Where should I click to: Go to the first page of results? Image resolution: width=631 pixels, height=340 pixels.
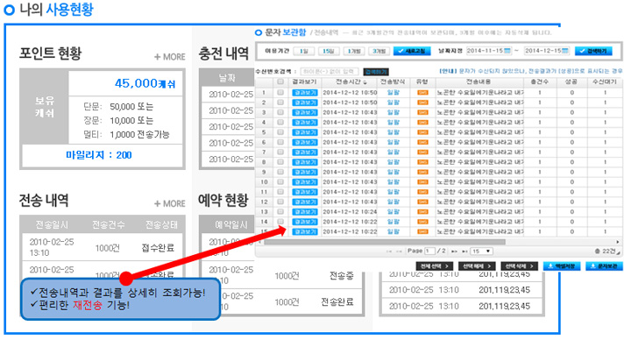389,251
